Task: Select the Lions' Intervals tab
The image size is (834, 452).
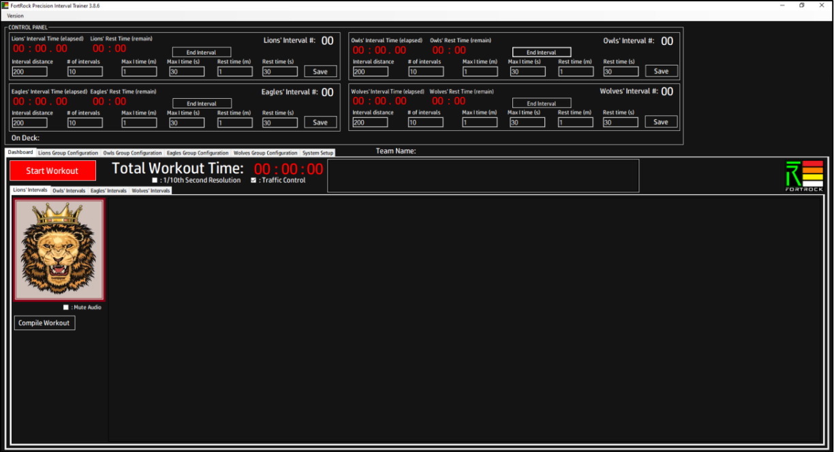Action: point(30,190)
